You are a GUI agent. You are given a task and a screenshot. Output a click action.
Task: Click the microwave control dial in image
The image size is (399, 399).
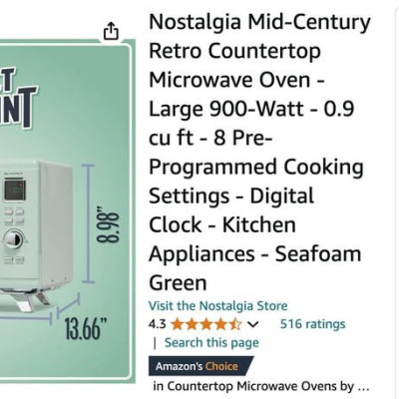point(14,238)
